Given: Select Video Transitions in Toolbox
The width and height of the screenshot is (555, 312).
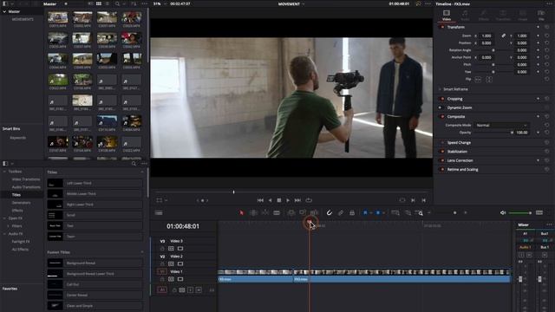Looking at the screenshot, I should [26, 179].
